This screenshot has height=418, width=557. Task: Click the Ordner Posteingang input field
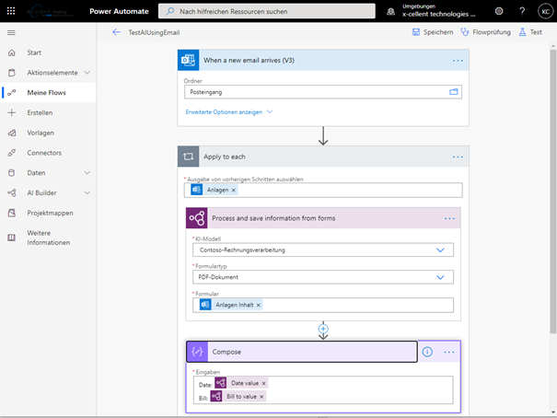click(x=323, y=92)
